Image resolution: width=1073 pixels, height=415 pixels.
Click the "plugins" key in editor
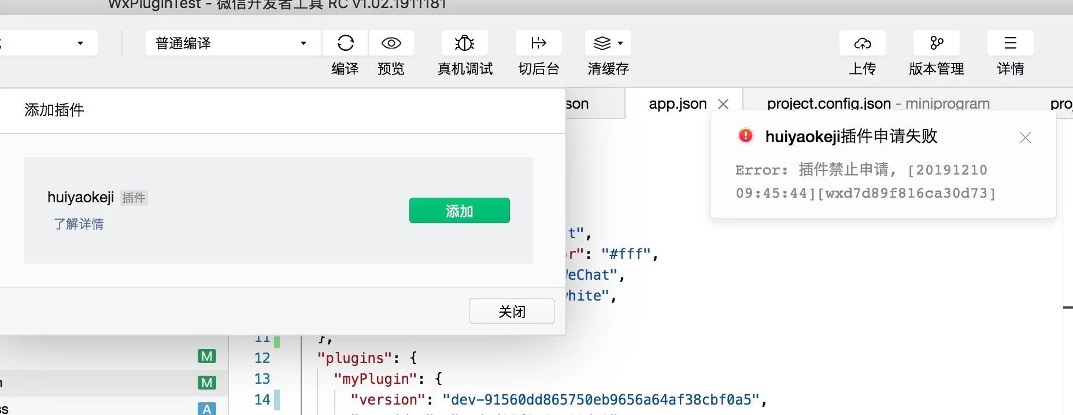pyautogui.click(x=355, y=358)
